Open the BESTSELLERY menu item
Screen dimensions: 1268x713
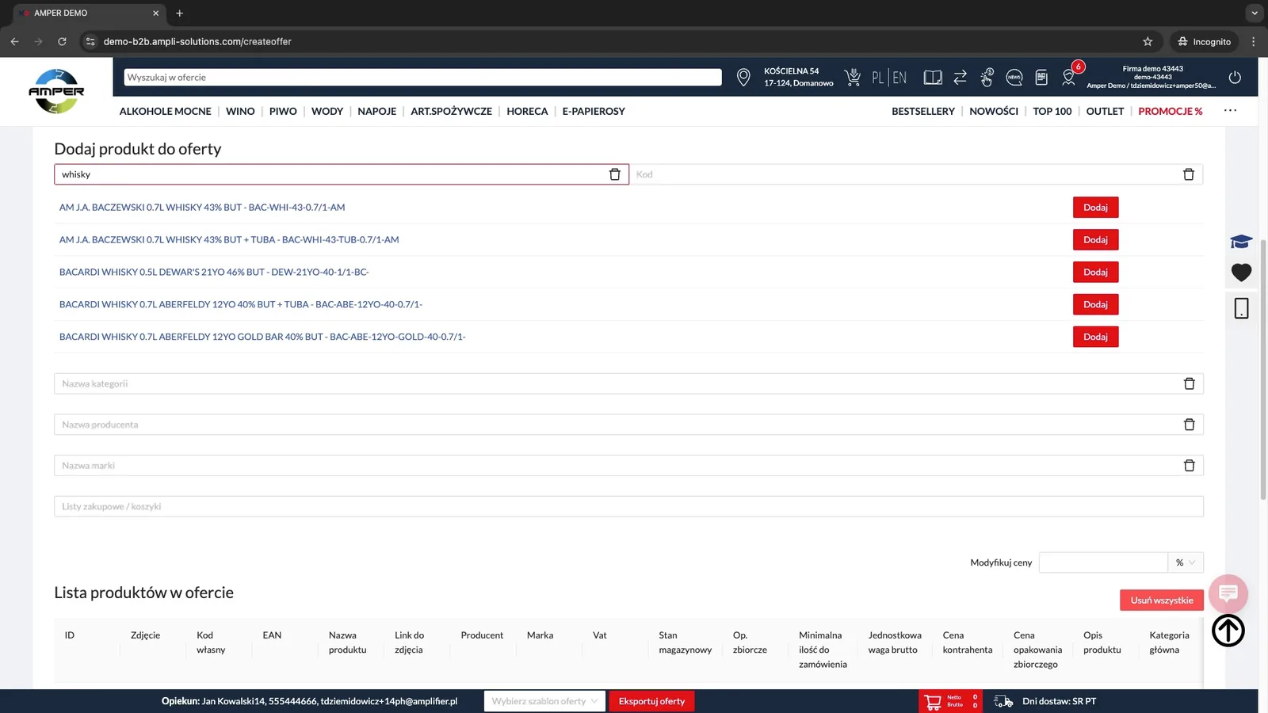pos(923,111)
